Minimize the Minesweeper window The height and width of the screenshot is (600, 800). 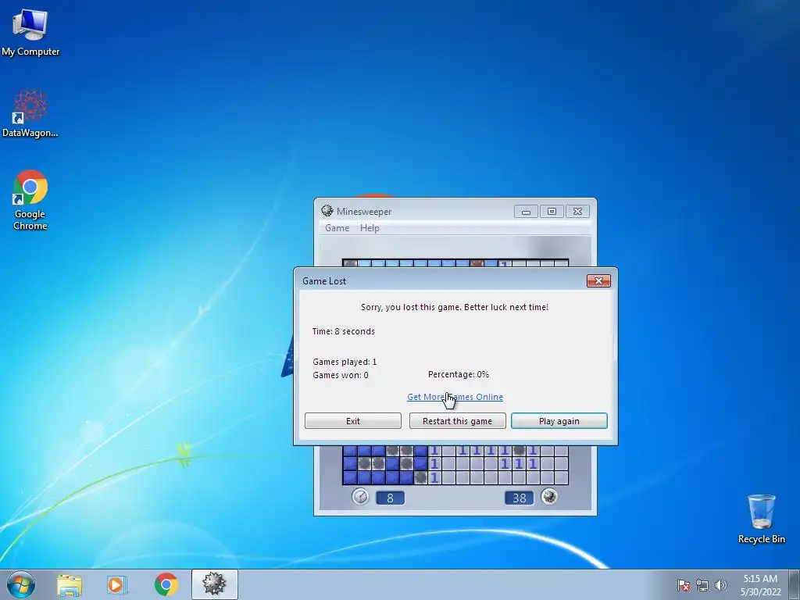coord(526,211)
